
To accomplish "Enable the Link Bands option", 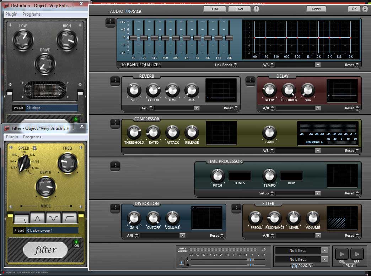I will pos(235,65).
